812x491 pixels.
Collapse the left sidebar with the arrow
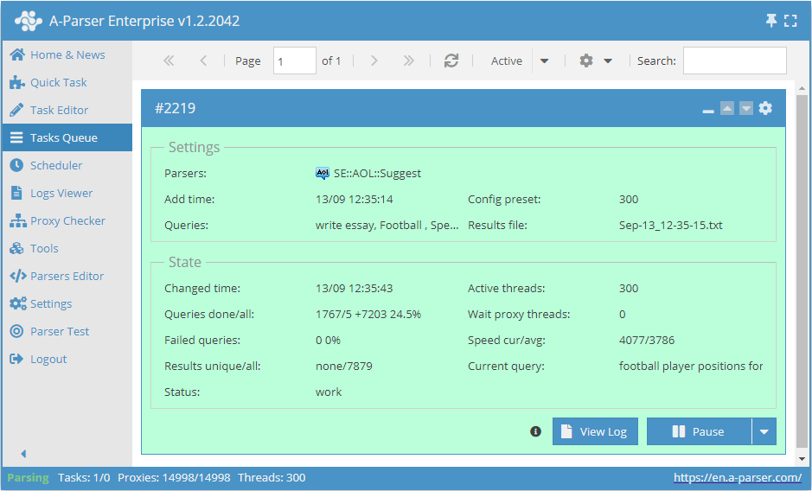tap(23, 454)
